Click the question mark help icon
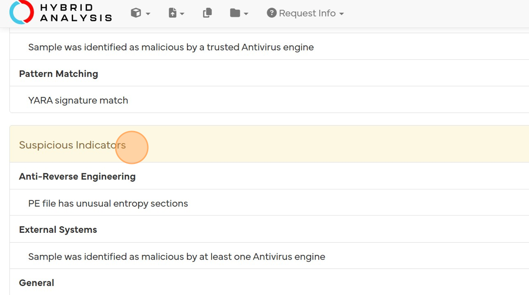This screenshot has width=529, height=295. pyautogui.click(x=271, y=13)
